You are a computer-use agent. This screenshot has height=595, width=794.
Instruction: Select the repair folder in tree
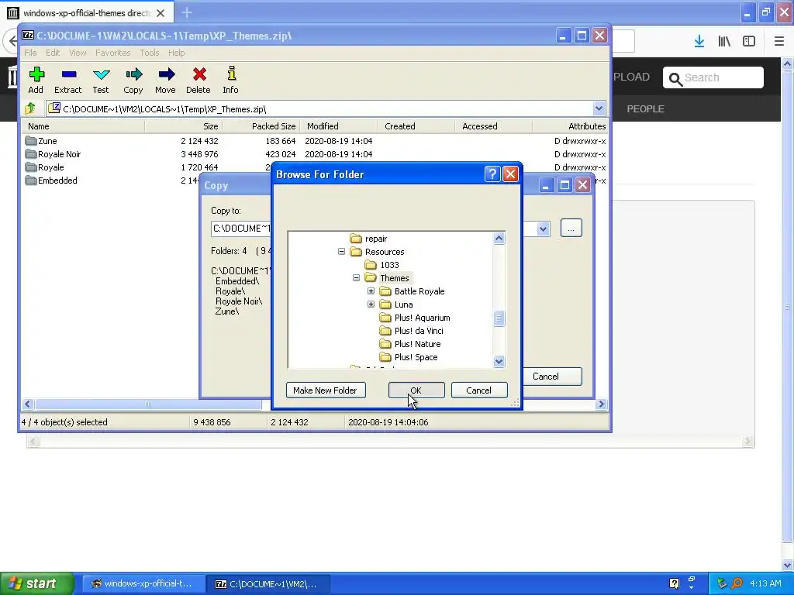[376, 239]
